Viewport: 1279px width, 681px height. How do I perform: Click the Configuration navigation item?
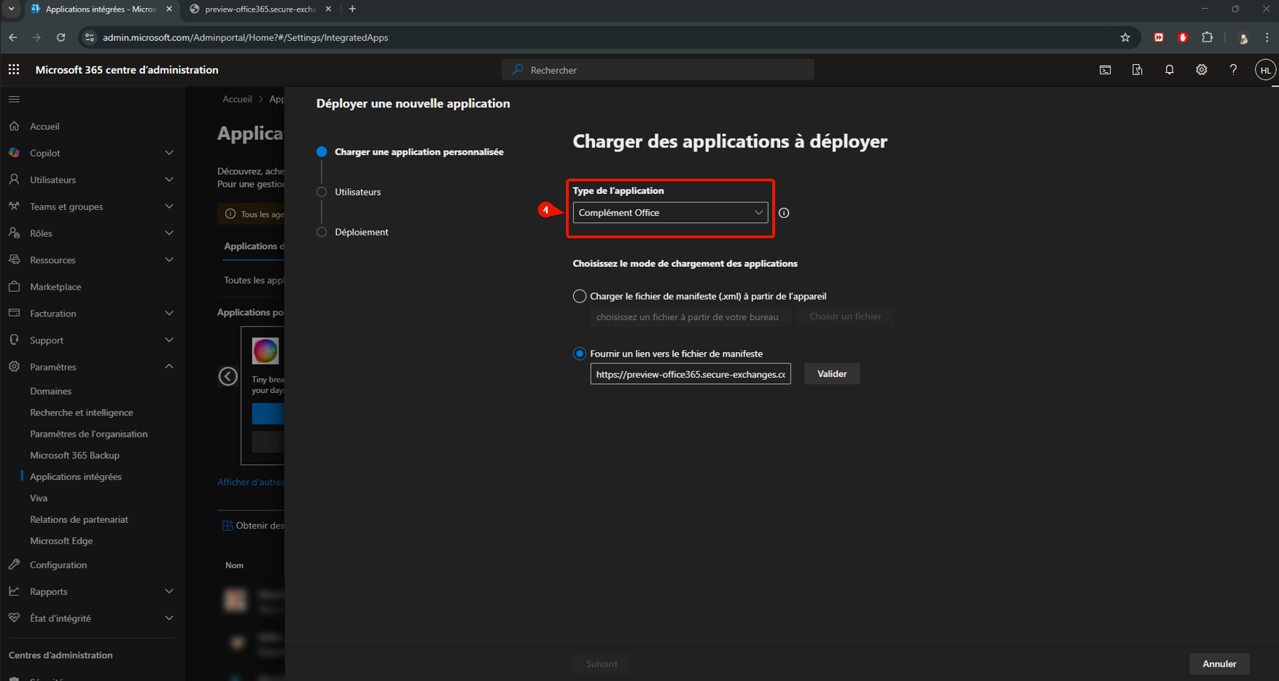58,565
